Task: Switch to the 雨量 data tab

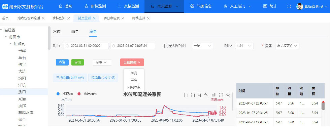Action: coord(75,32)
